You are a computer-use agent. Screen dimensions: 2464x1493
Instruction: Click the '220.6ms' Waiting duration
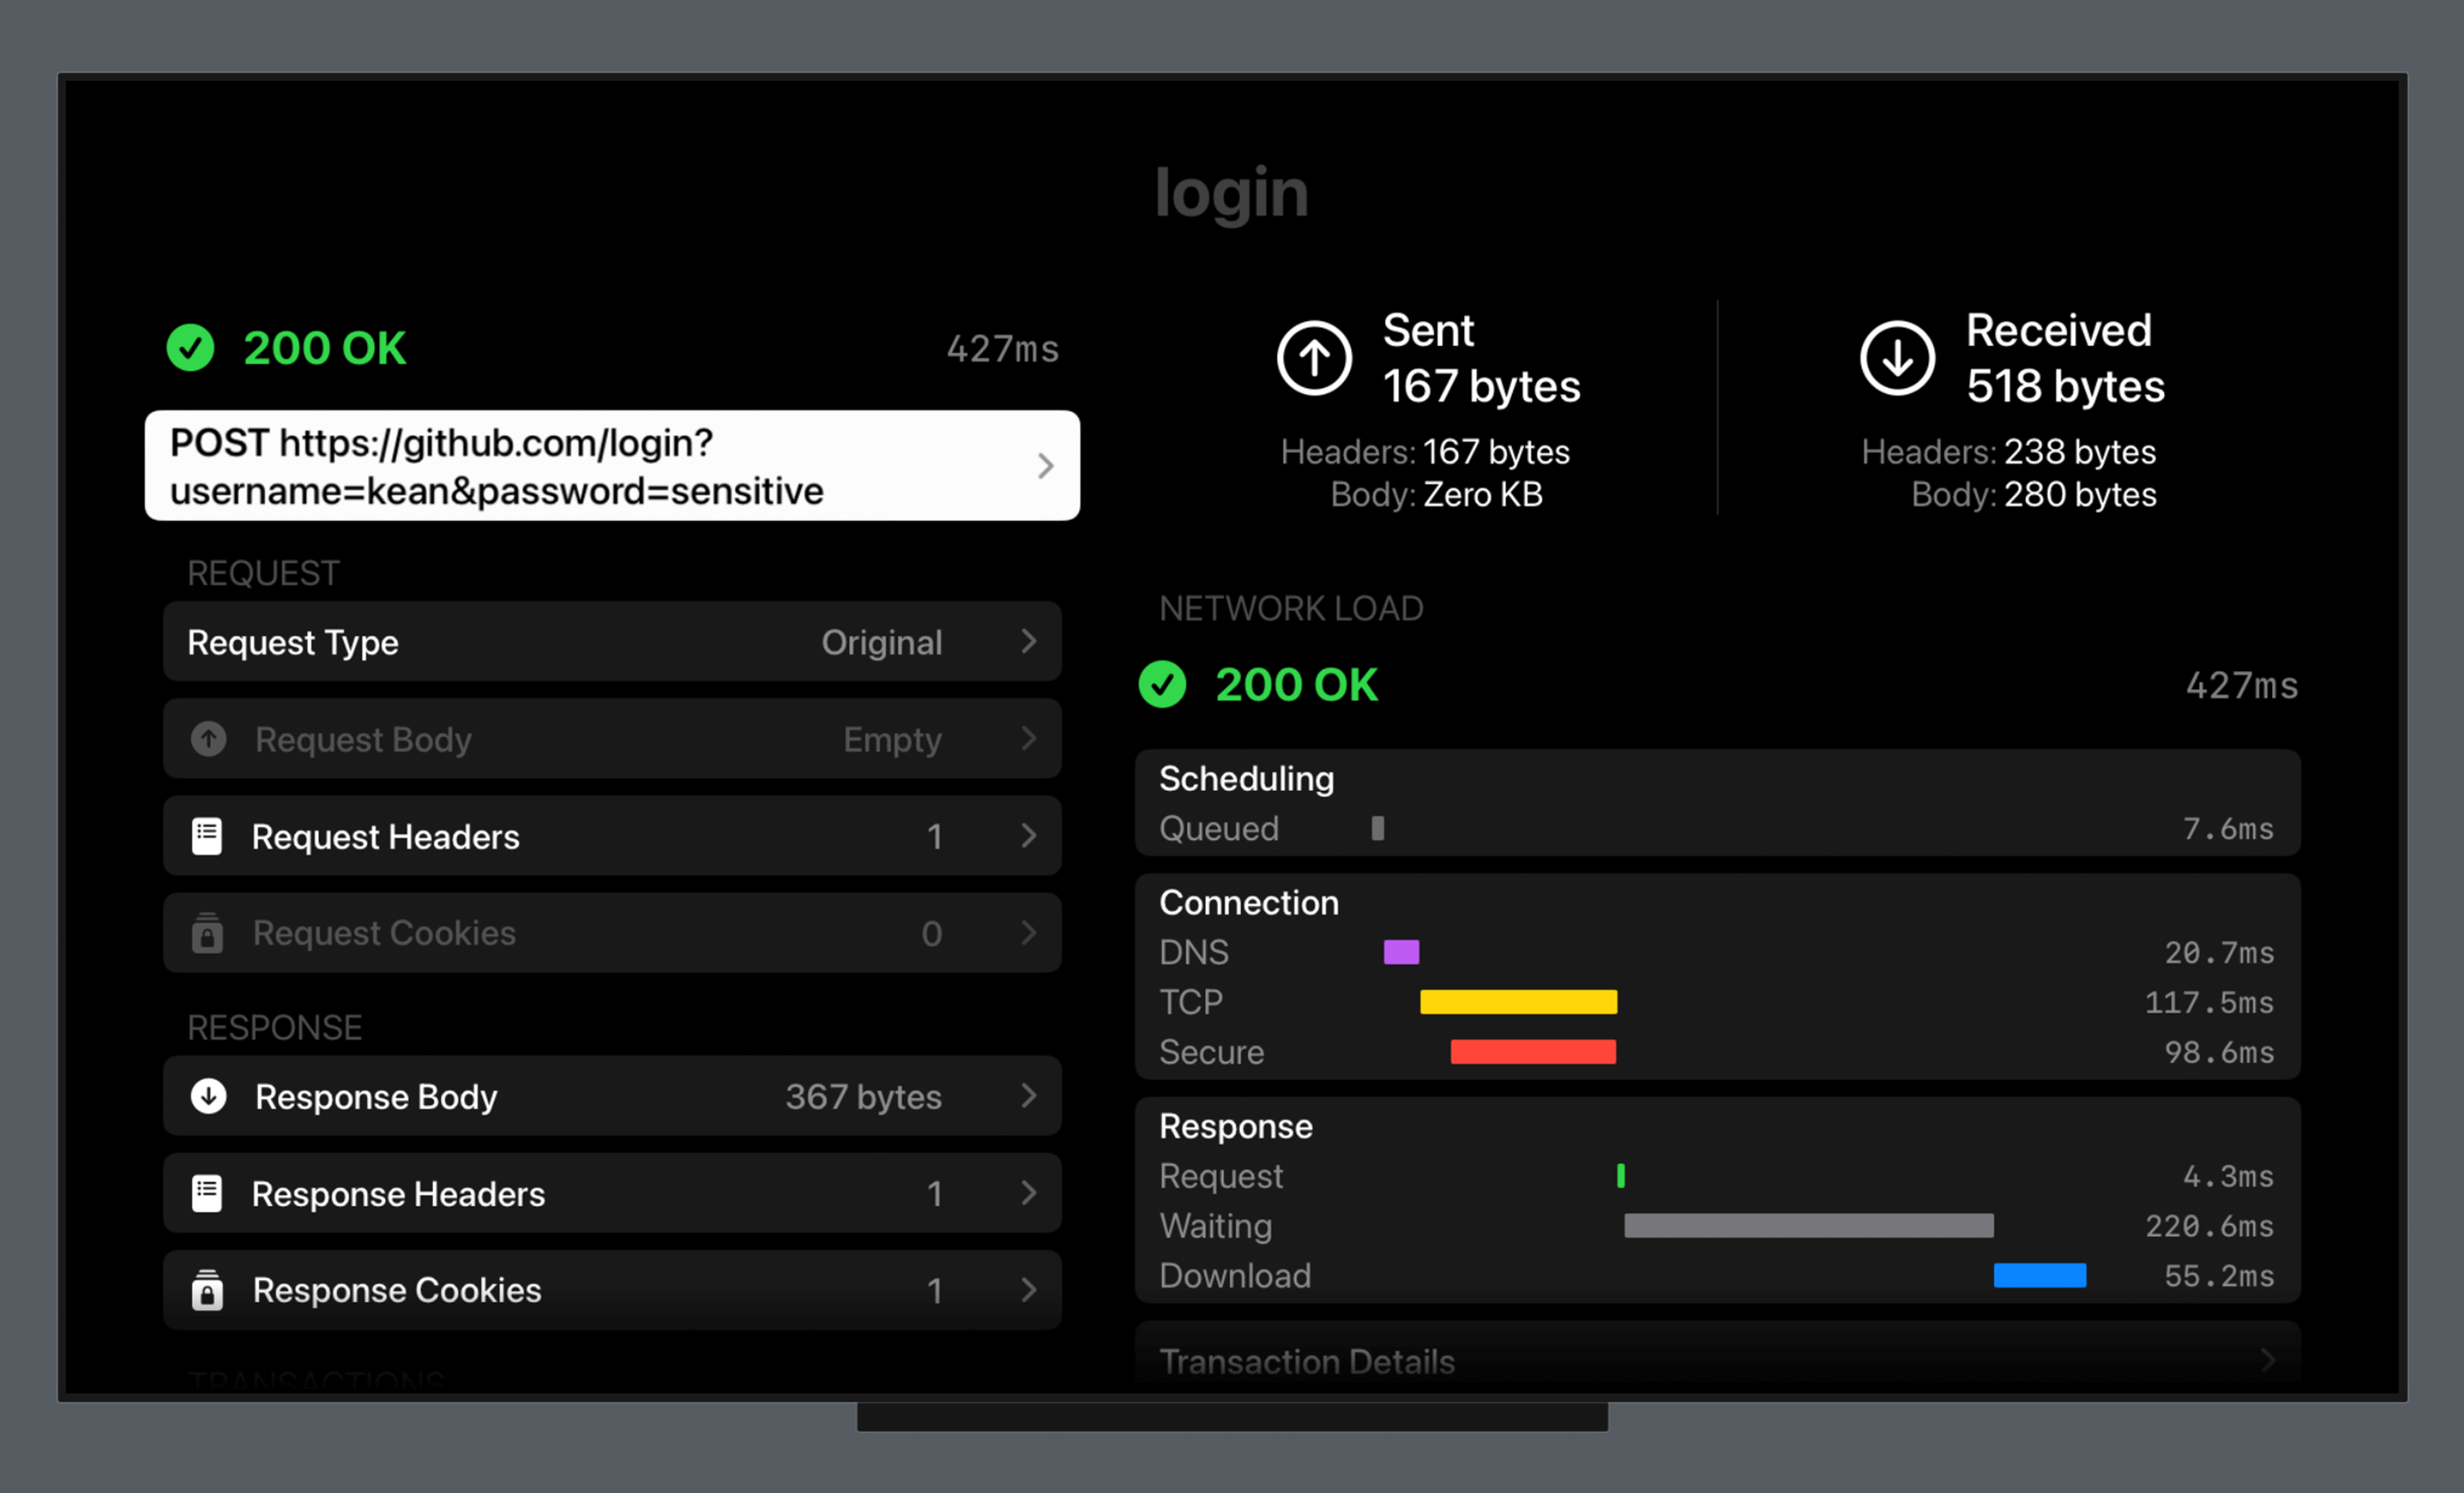(x=2209, y=1226)
